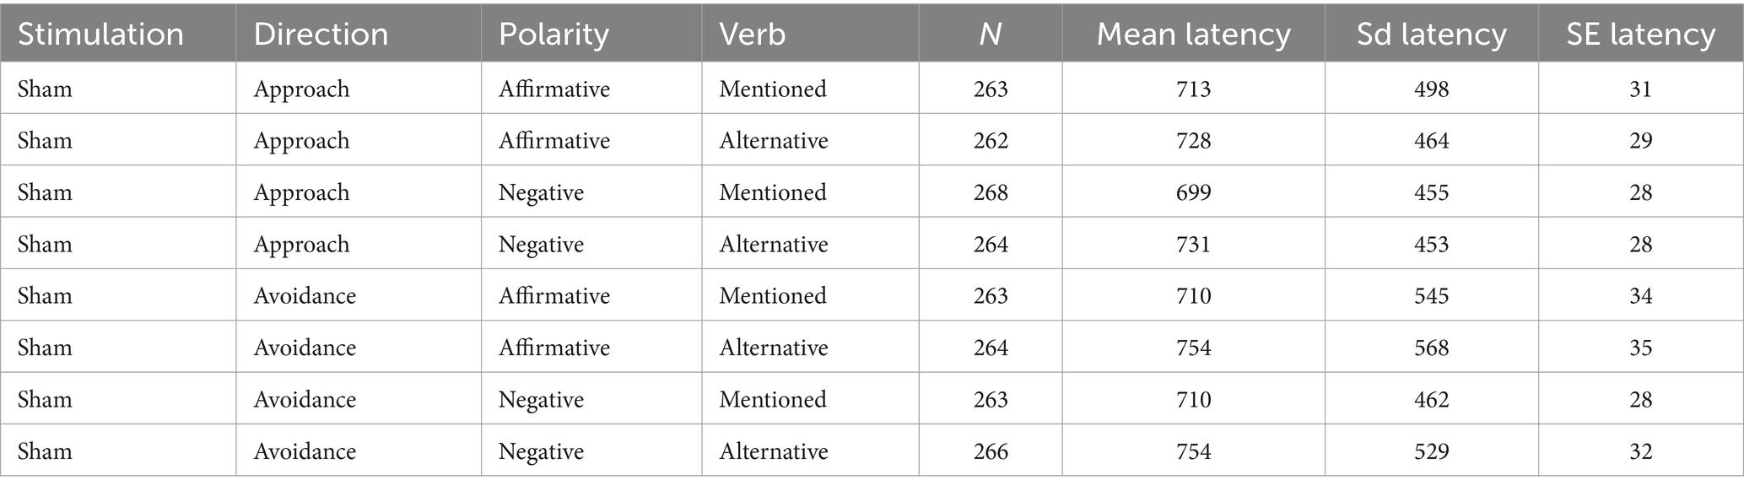This screenshot has width=1744, height=491.
Task: Click the Direction column header
Action: click(321, 35)
